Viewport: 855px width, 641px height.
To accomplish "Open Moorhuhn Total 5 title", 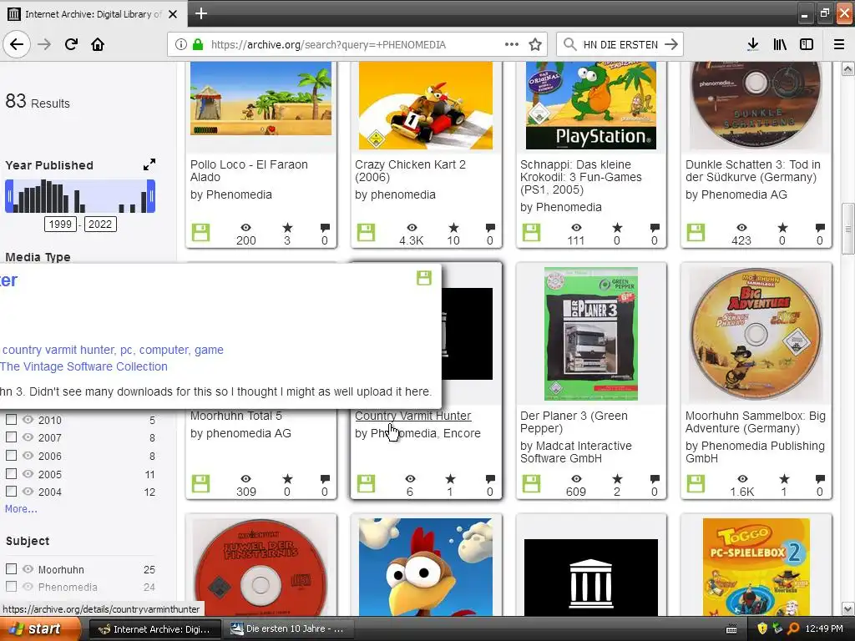I will pyautogui.click(x=236, y=416).
